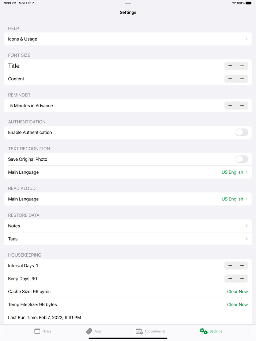Increase Content font size with plus
The height and width of the screenshot is (341, 256).
click(242, 79)
